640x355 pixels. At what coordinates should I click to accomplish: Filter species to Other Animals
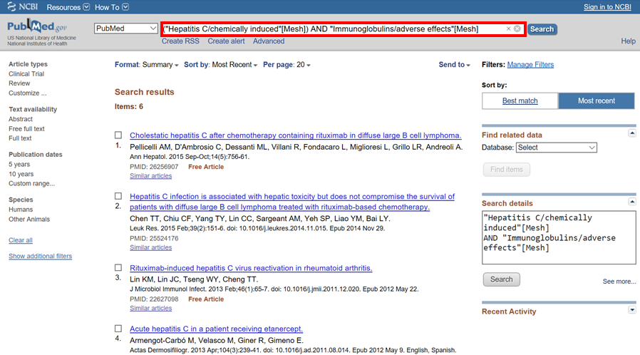pyautogui.click(x=29, y=220)
